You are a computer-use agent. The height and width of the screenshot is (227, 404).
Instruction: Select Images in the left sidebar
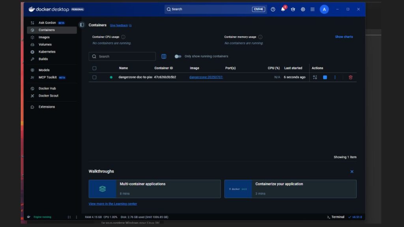click(x=43, y=37)
